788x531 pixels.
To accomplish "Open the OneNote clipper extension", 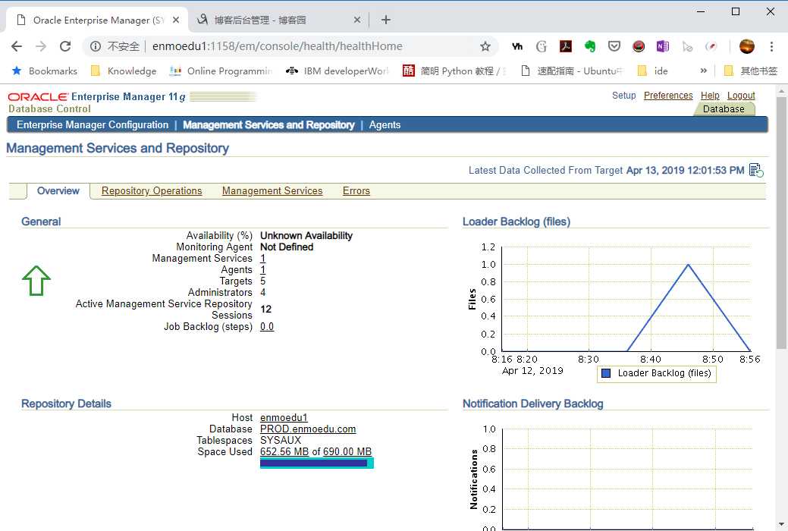I will tap(662, 46).
